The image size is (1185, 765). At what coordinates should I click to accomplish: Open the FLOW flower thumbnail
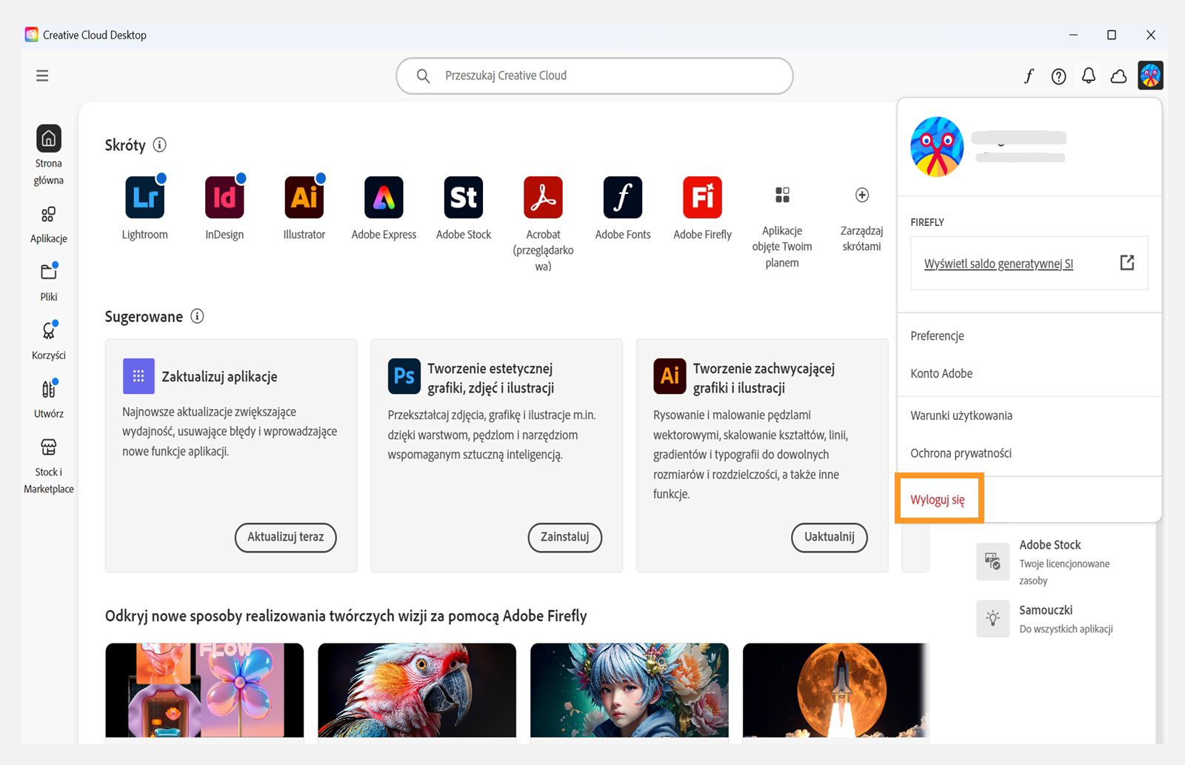click(204, 690)
